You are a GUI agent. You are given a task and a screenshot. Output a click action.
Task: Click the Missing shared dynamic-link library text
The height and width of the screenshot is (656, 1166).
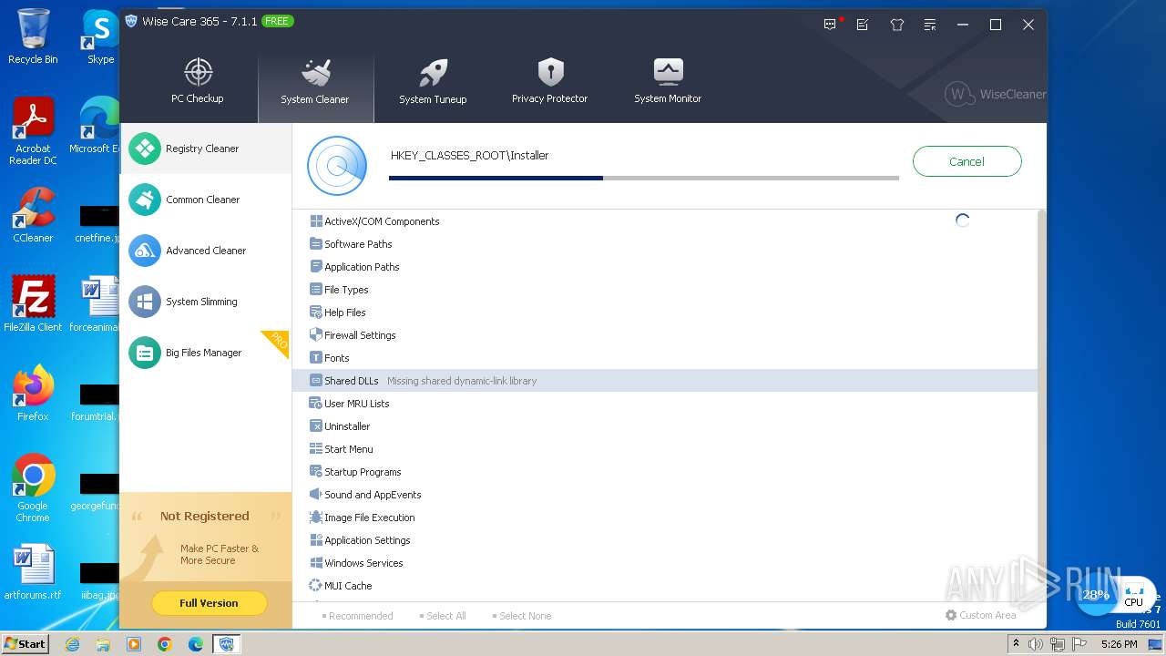tap(462, 381)
